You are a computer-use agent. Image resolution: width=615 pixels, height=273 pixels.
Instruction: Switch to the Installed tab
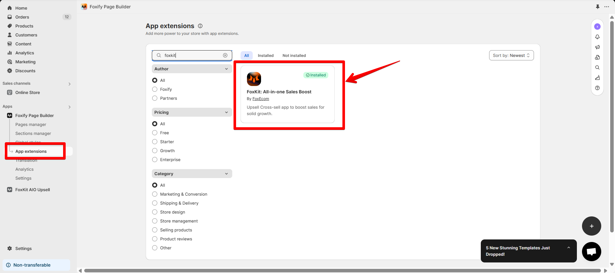point(266,55)
